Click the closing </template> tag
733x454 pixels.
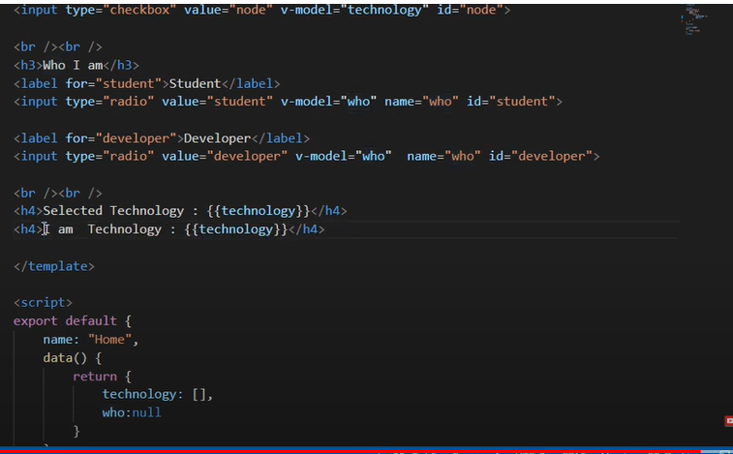coord(54,266)
